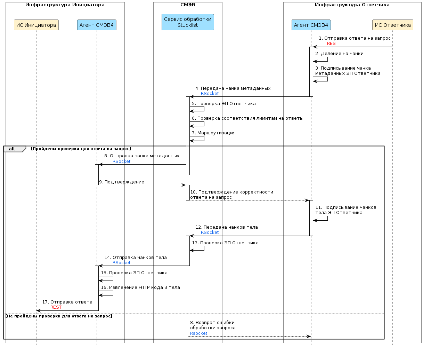The height and width of the screenshot is (347, 423).
Task: Click the red REST label under step 1
Action: [332, 44]
